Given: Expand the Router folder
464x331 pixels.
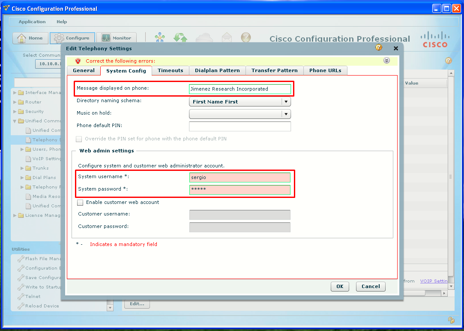Looking at the screenshot, I should 15,102.
